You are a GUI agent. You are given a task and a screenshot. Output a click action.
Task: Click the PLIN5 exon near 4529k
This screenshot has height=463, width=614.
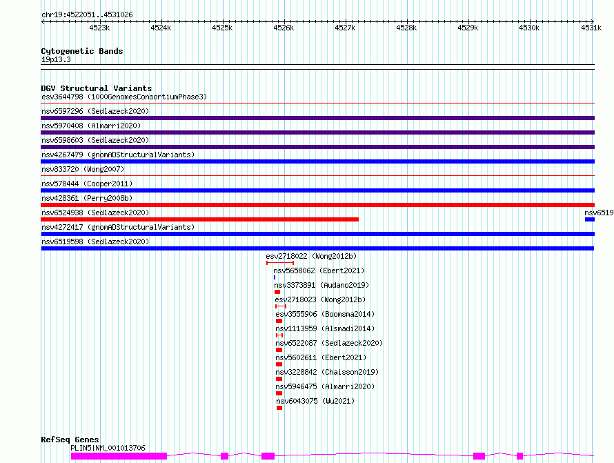click(x=479, y=456)
